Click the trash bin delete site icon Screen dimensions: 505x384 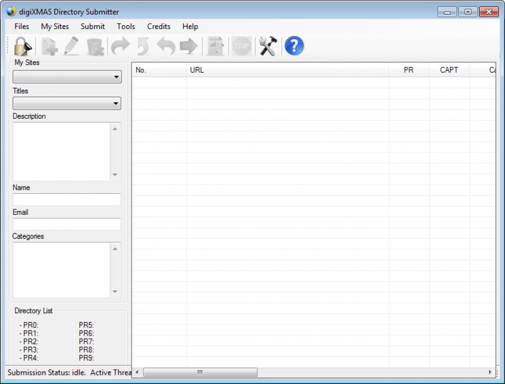95,47
